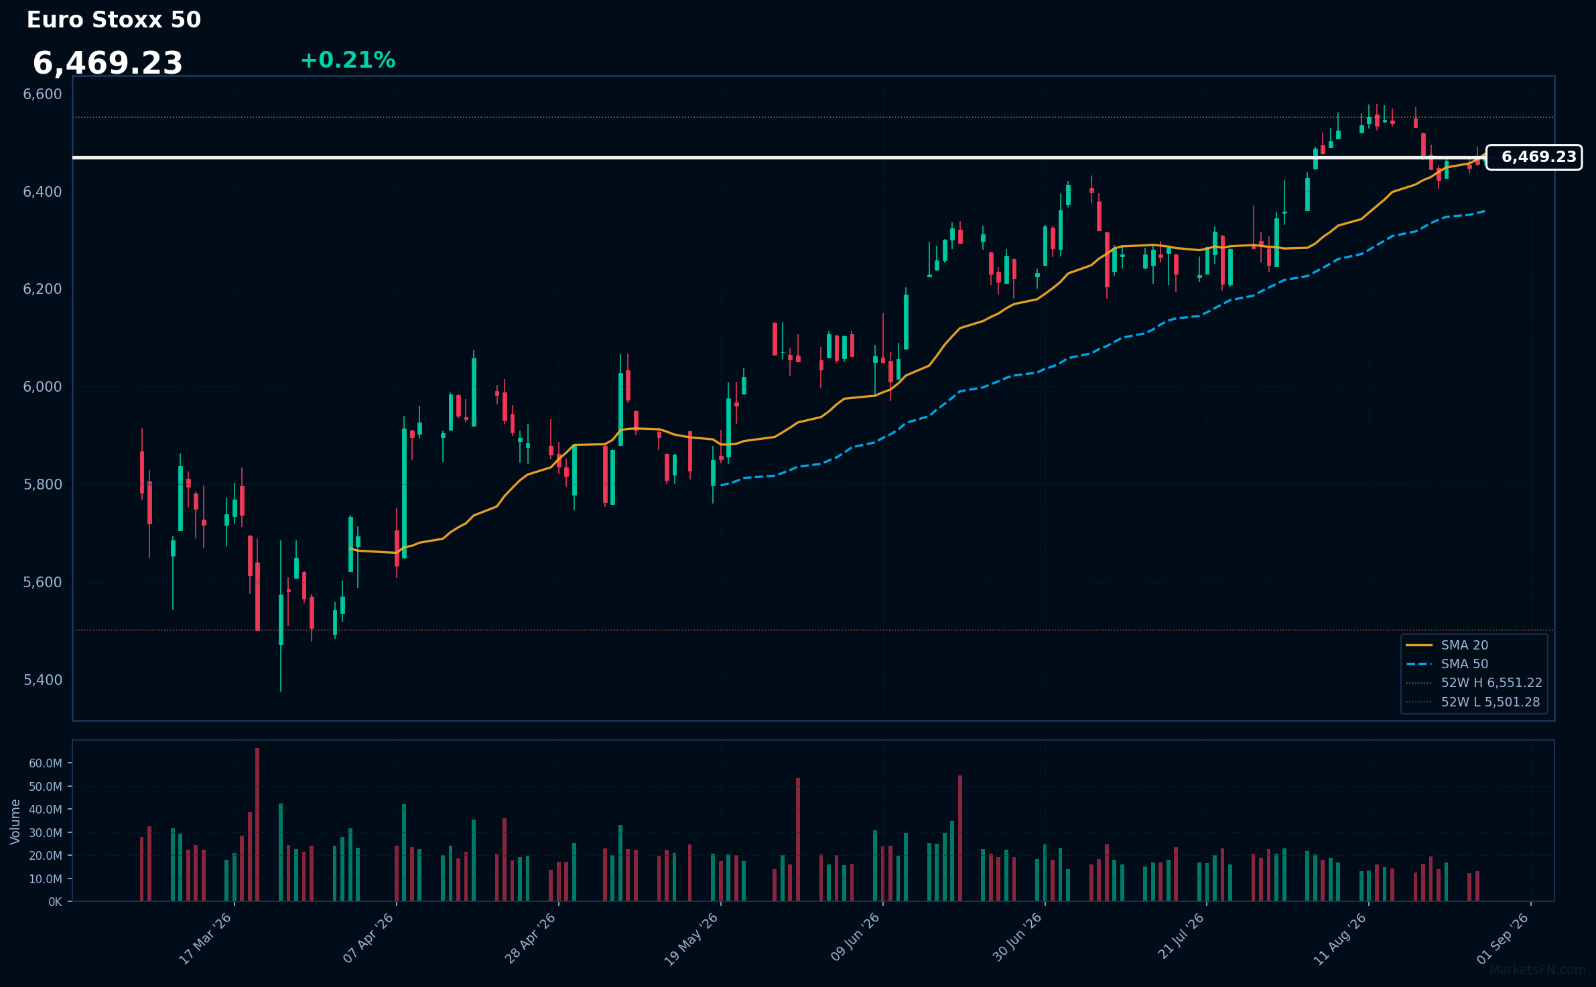This screenshot has width=1596, height=987.
Task: Click the 17 Mar '26 date label
Action: tap(205, 939)
